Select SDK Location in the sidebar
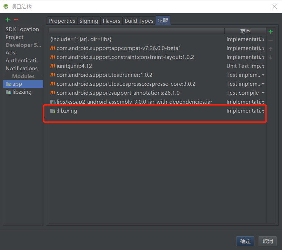The image size is (282, 250). pos(23,29)
